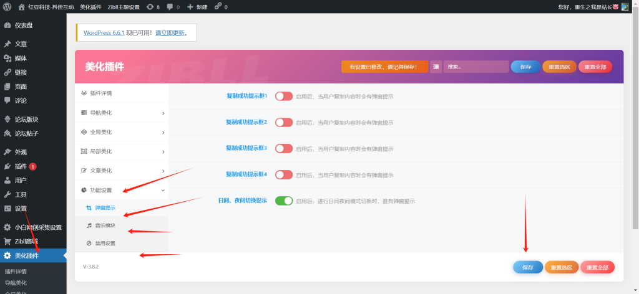Click the bottom 重置选区 button
The height and width of the screenshot is (294, 639).
click(x=562, y=267)
